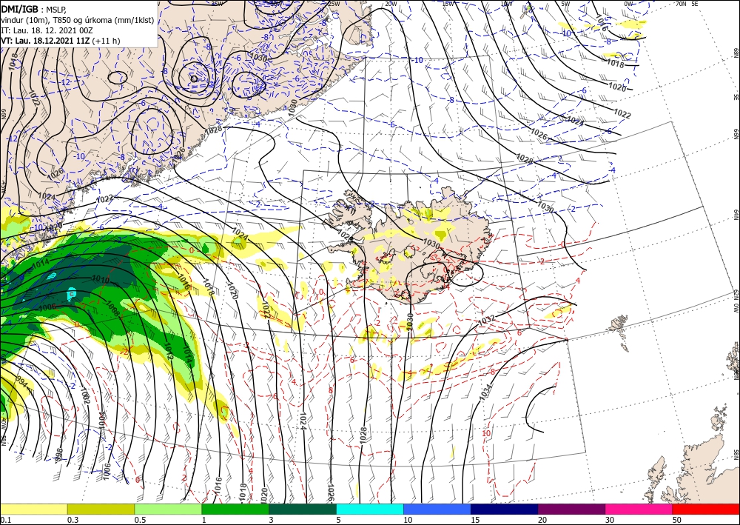Screen dimensions: 740x525
Task: Click the '20W' longitude label
Action: (390, 4)
